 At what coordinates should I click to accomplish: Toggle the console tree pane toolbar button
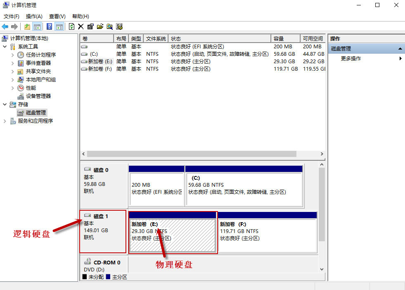coord(37,26)
